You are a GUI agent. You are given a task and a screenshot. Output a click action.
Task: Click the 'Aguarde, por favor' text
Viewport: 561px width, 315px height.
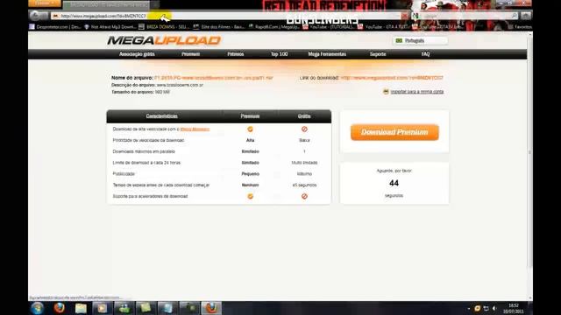pos(394,171)
